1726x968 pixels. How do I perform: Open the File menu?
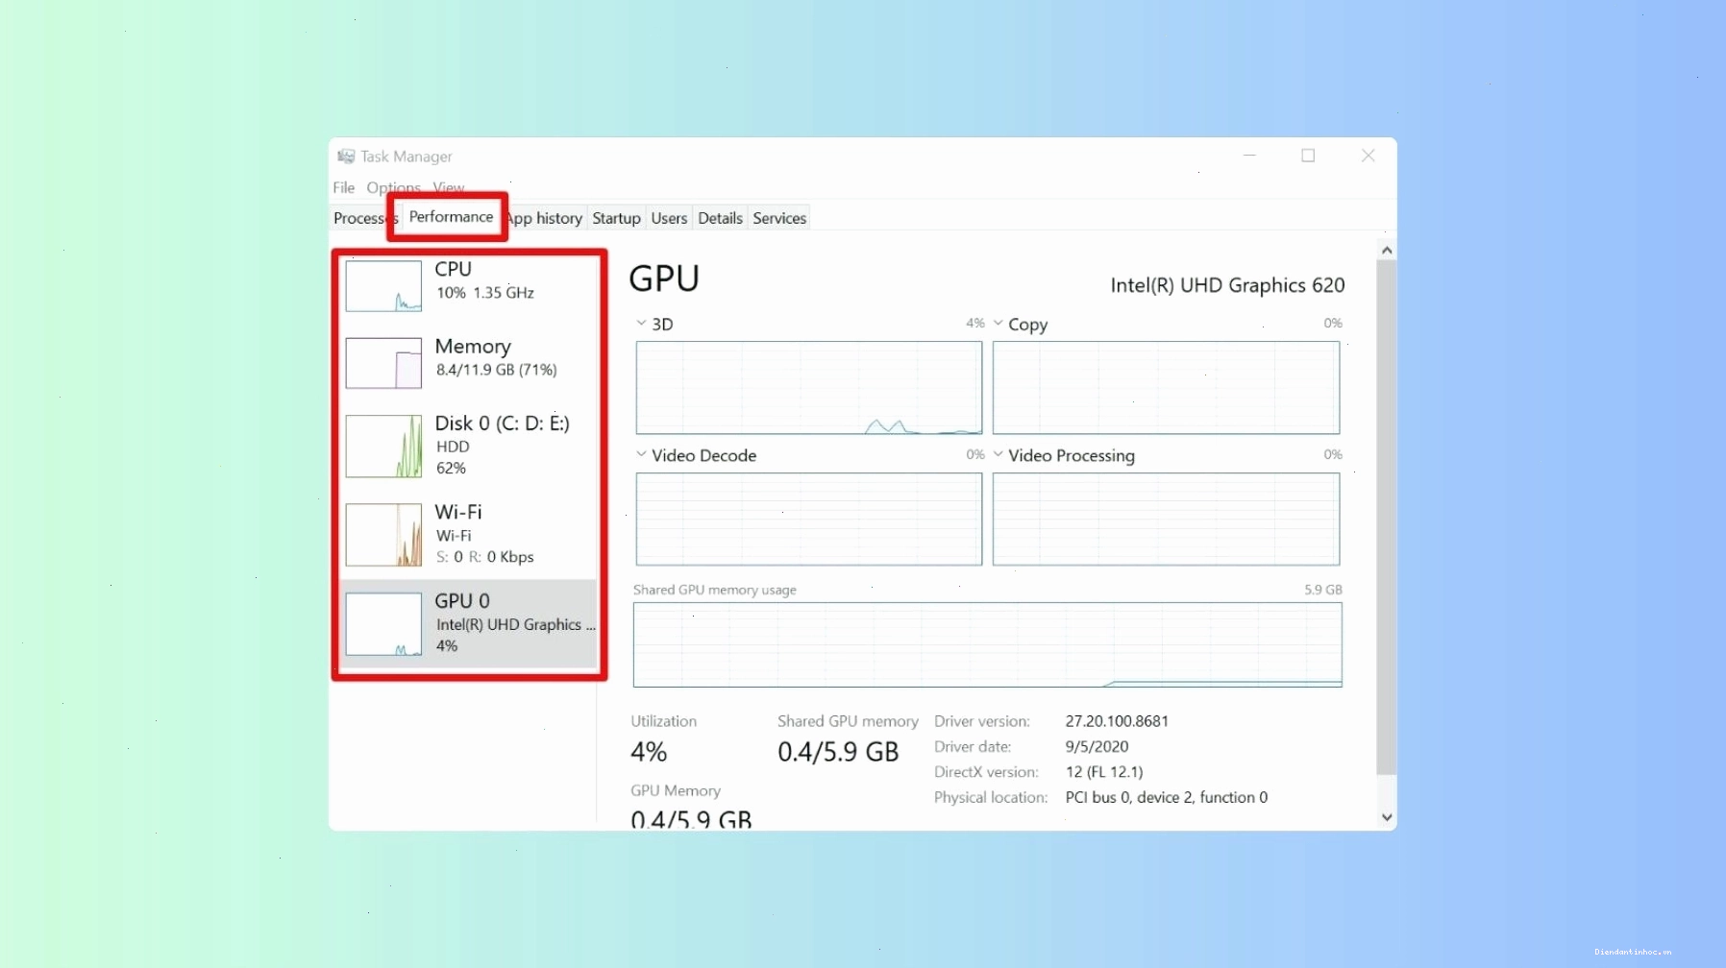click(343, 187)
